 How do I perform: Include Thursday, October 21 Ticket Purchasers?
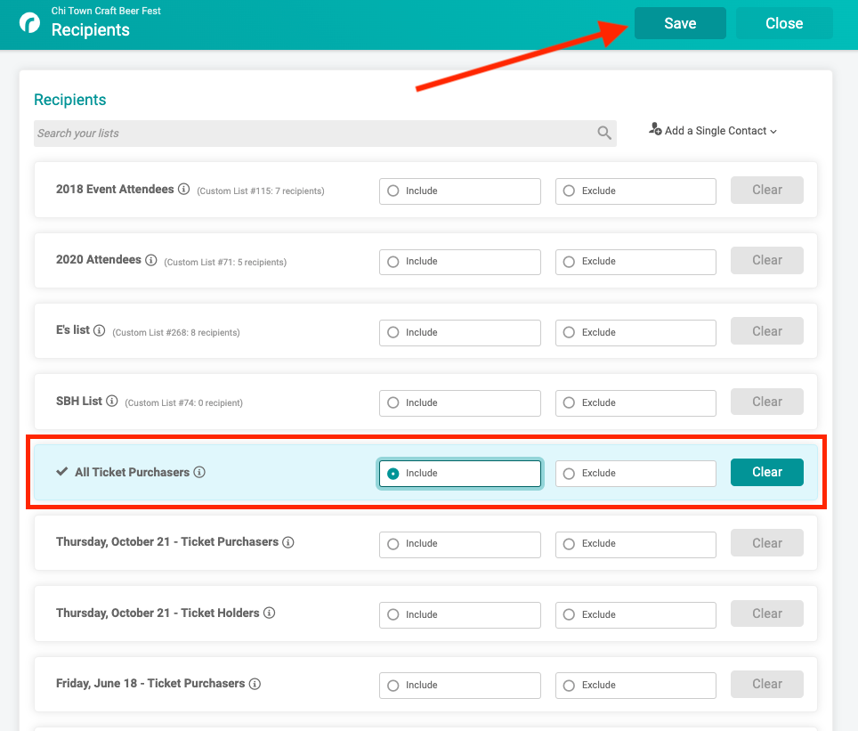[x=459, y=544]
